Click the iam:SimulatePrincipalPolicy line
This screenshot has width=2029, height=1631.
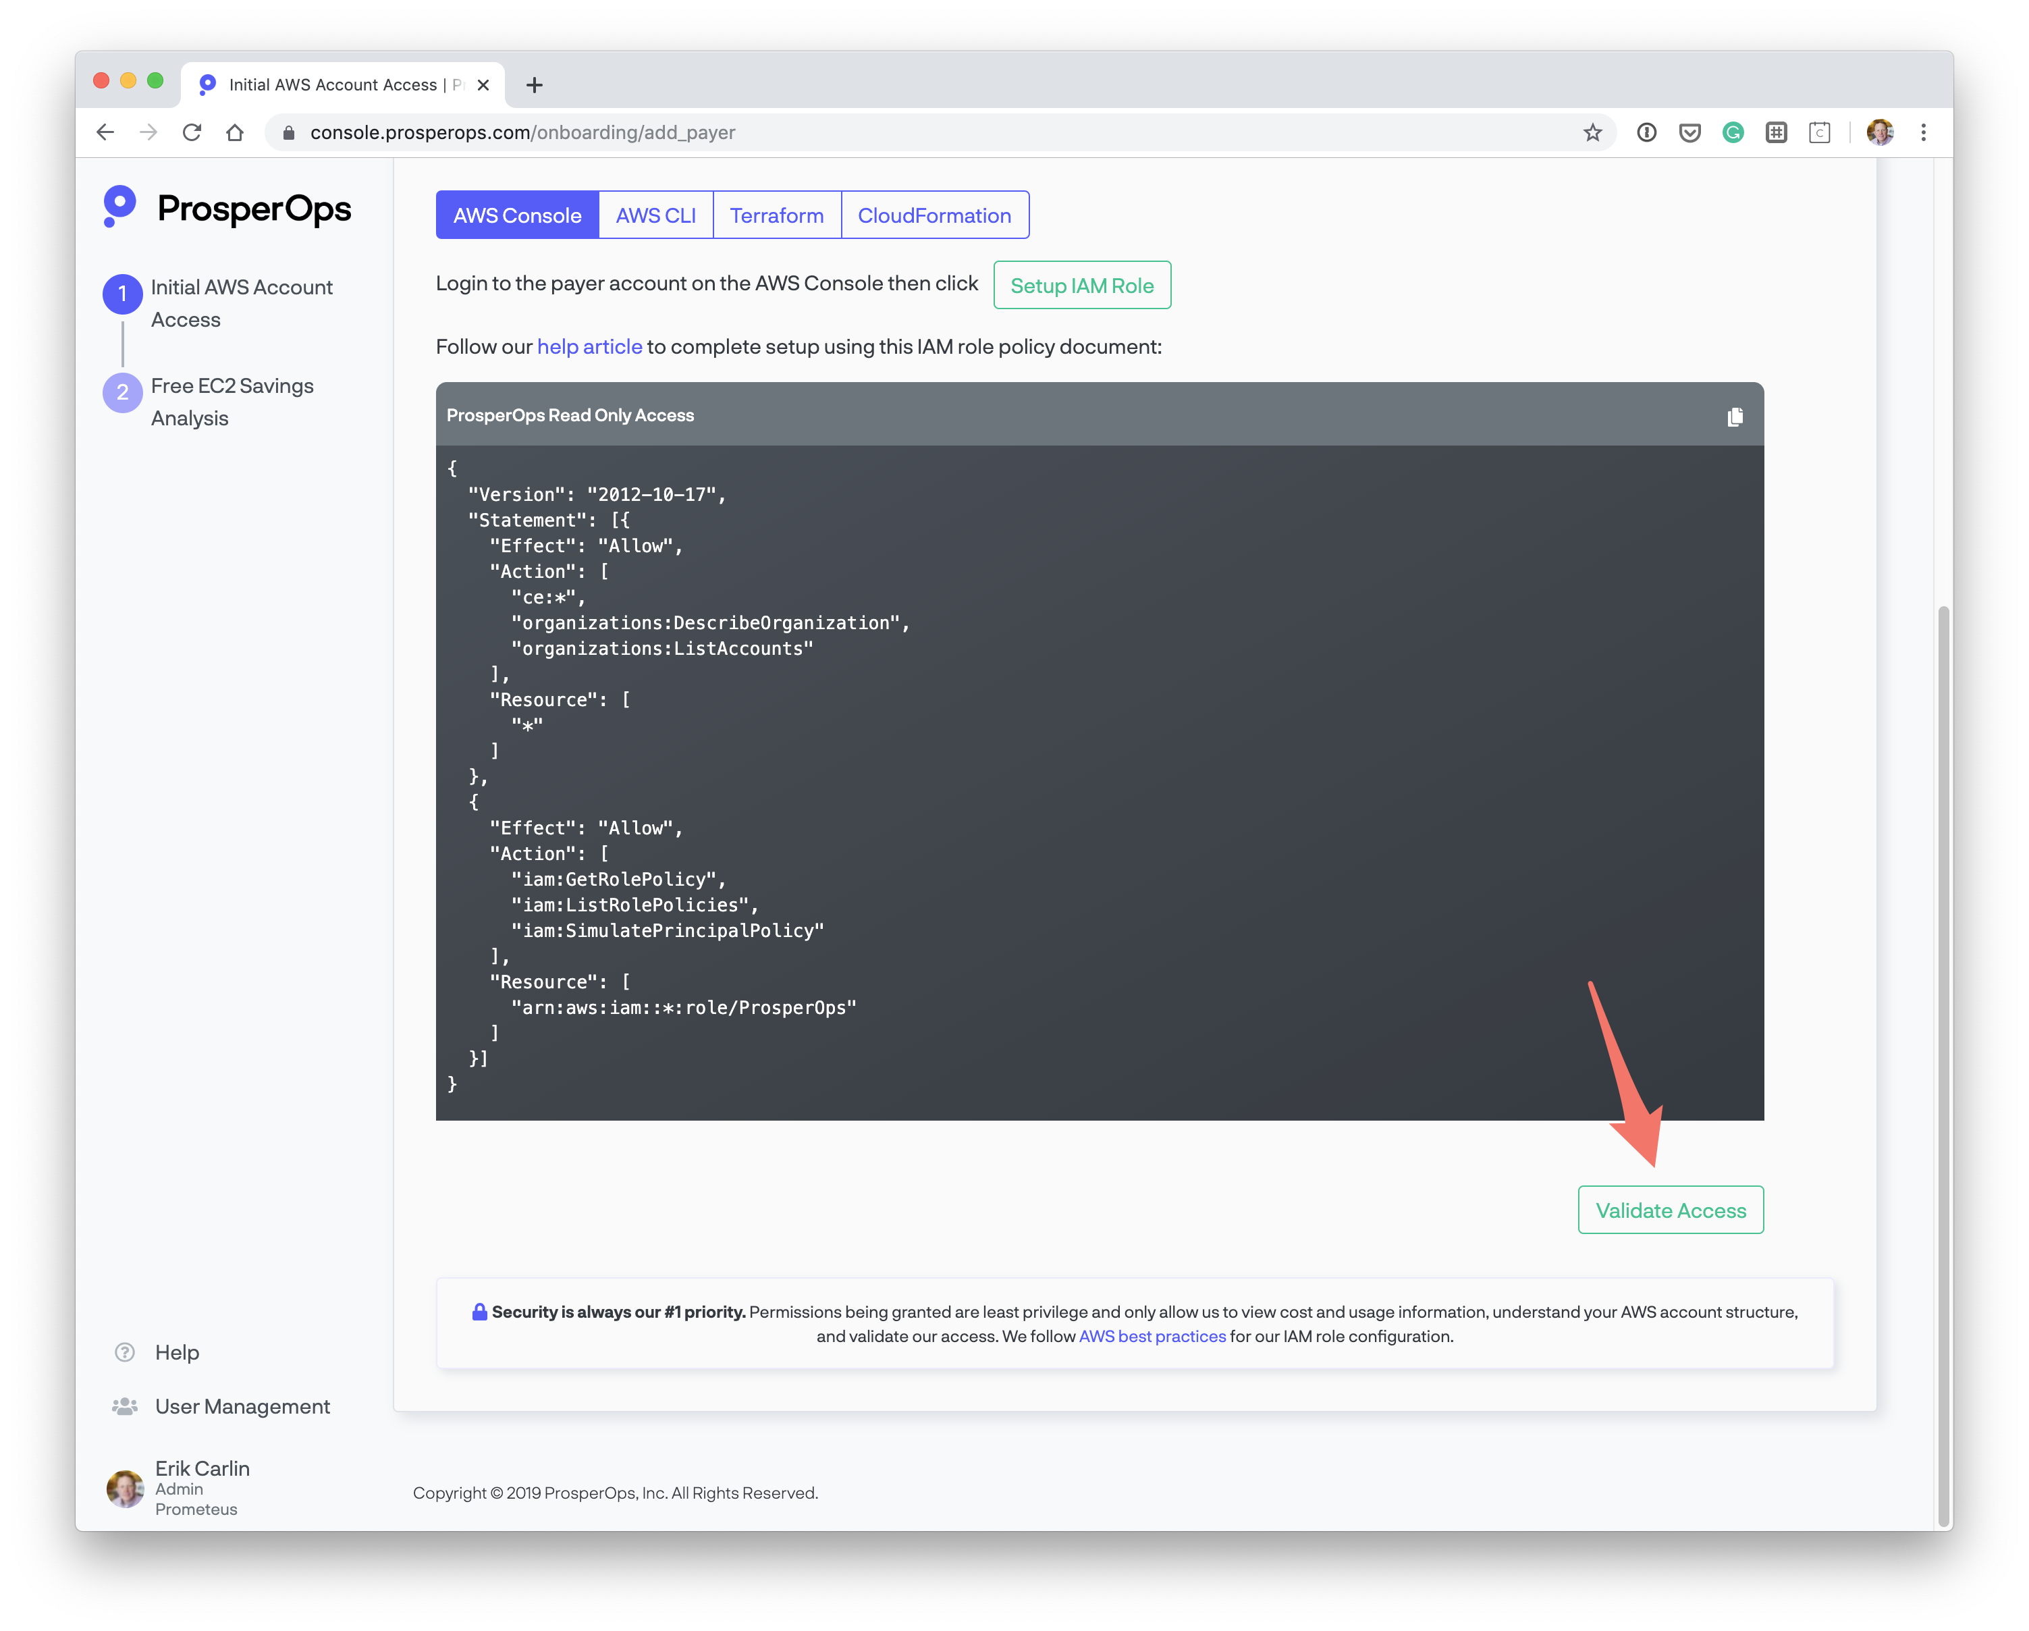pos(668,931)
